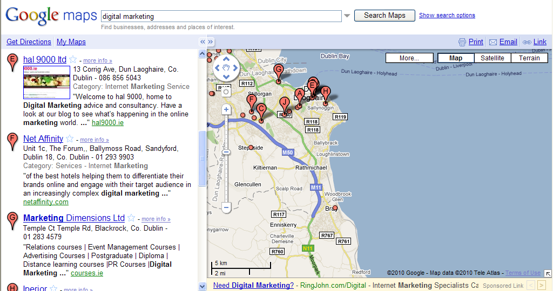Pan the map up with the arrow
Screen dimensions: 553x291
click(x=226, y=59)
